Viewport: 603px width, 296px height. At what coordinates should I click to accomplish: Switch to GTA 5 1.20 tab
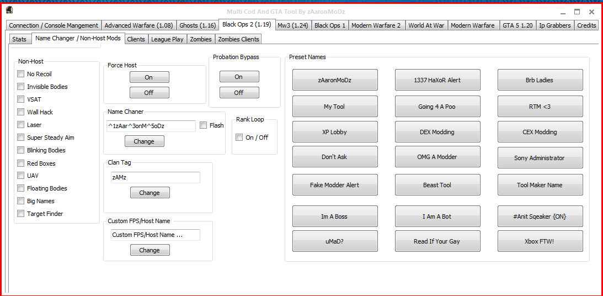pyautogui.click(x=517, y=25)
